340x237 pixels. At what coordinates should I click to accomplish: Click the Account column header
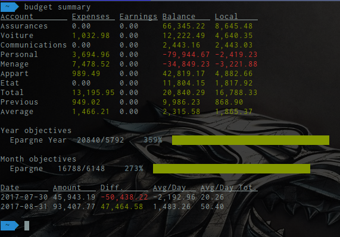[17, 17]
